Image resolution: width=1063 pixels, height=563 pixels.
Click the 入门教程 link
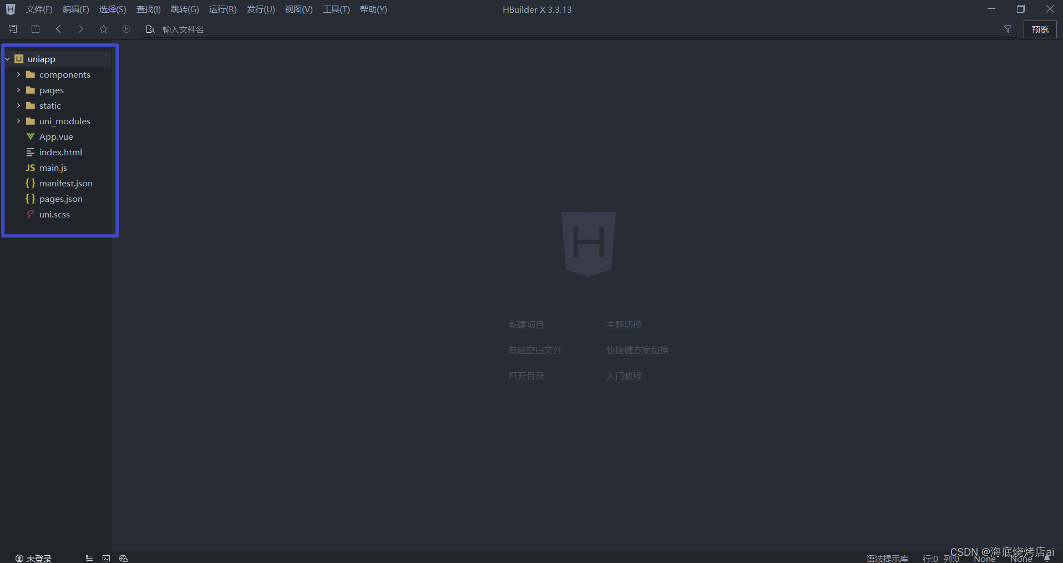(x=624, y=376)
